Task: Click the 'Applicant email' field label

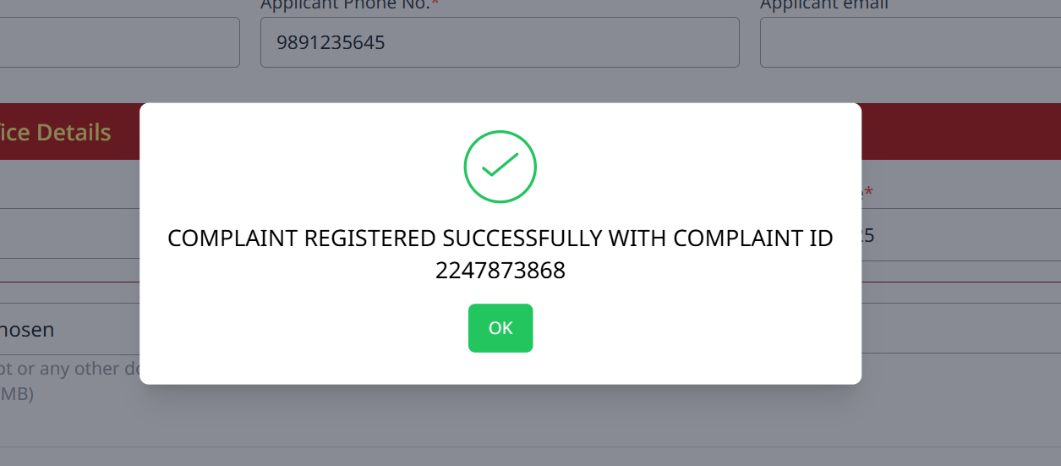Action: [823, 5]
